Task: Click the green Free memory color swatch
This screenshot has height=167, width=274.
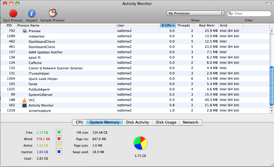Action: [59, 132]
